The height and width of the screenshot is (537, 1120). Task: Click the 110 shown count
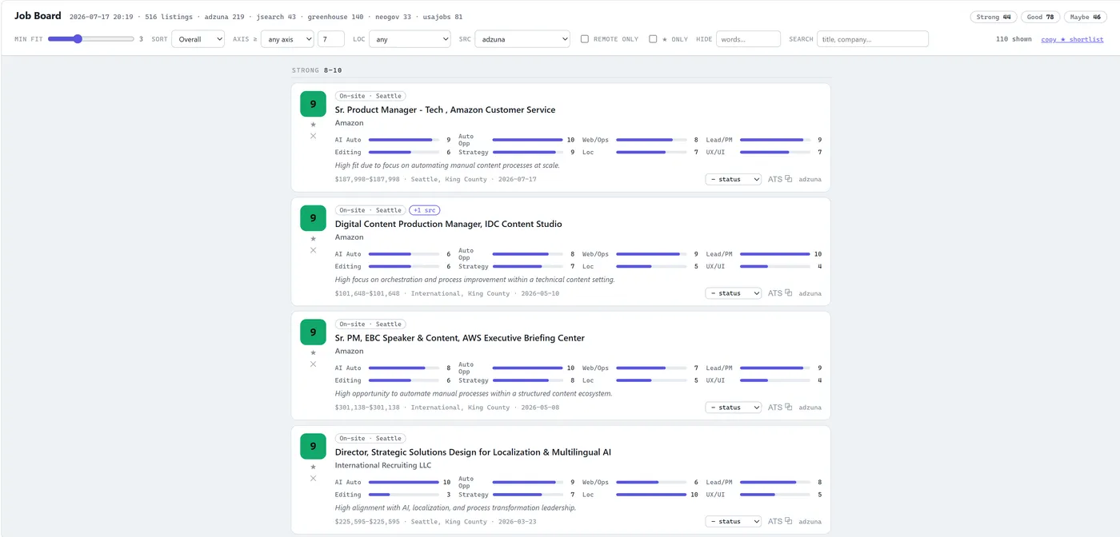(x=1014, y=39)
